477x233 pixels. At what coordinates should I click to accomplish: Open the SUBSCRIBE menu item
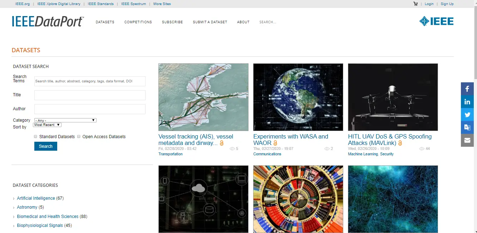[x=172, y=22]
